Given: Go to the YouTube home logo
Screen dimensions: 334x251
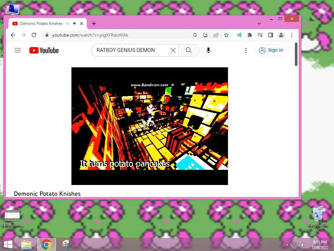Looking at the screenshot, I should tap(44, 50).
